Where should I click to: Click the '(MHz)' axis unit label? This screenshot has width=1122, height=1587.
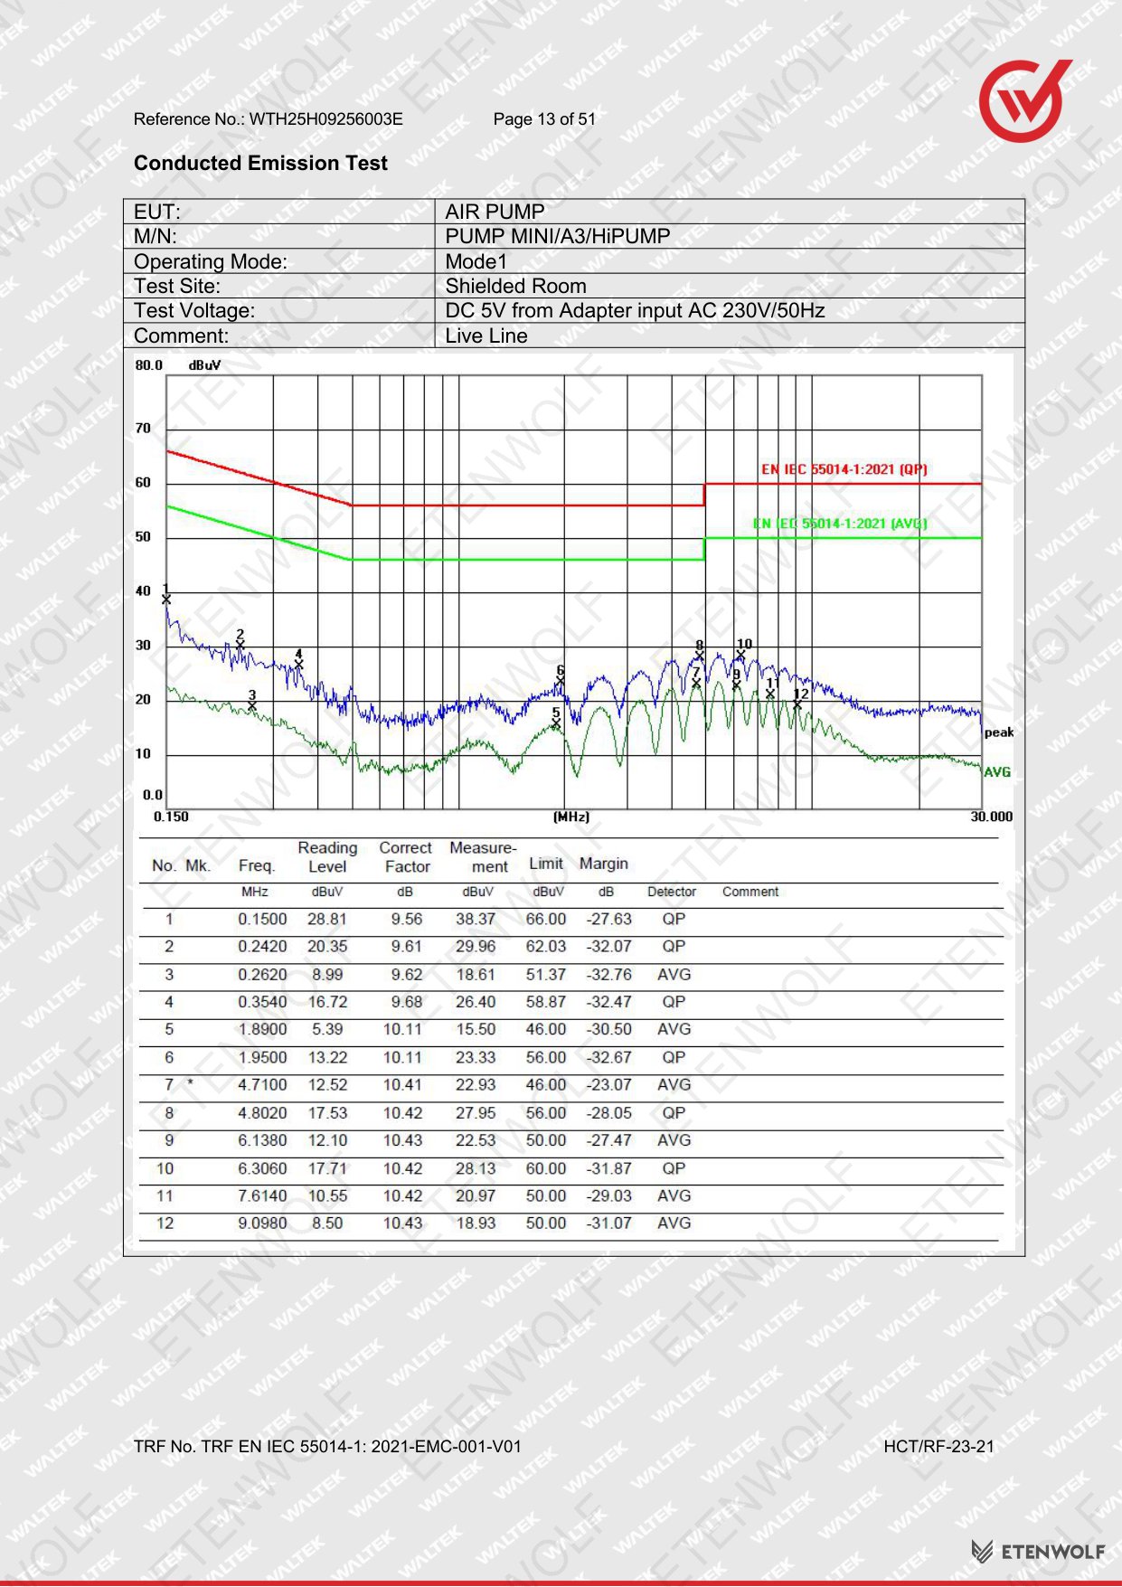[570, 817]
